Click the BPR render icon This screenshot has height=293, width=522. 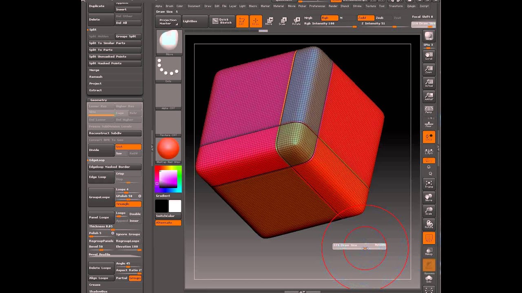coord(429,36)
